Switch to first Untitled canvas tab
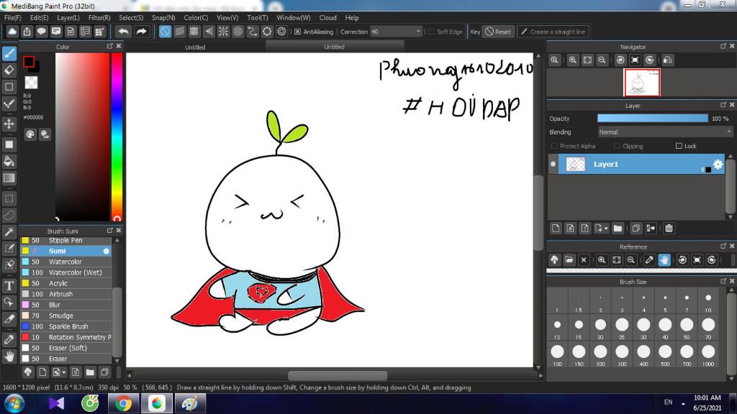Screen dimensions: 737x414 point(195,47)
